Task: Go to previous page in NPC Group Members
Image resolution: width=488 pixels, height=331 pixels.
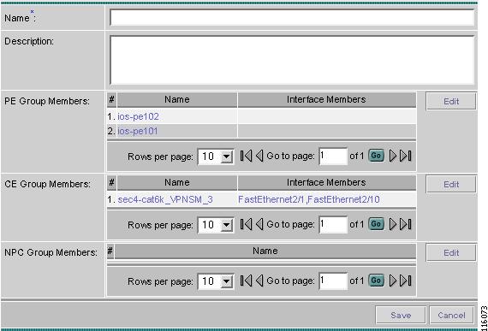Action: (259, 281)
